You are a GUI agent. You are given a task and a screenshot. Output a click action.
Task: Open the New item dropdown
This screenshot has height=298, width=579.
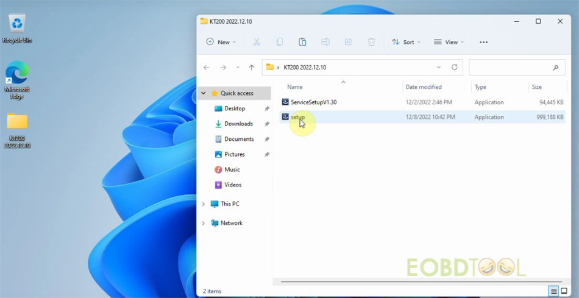click(221, 42)
